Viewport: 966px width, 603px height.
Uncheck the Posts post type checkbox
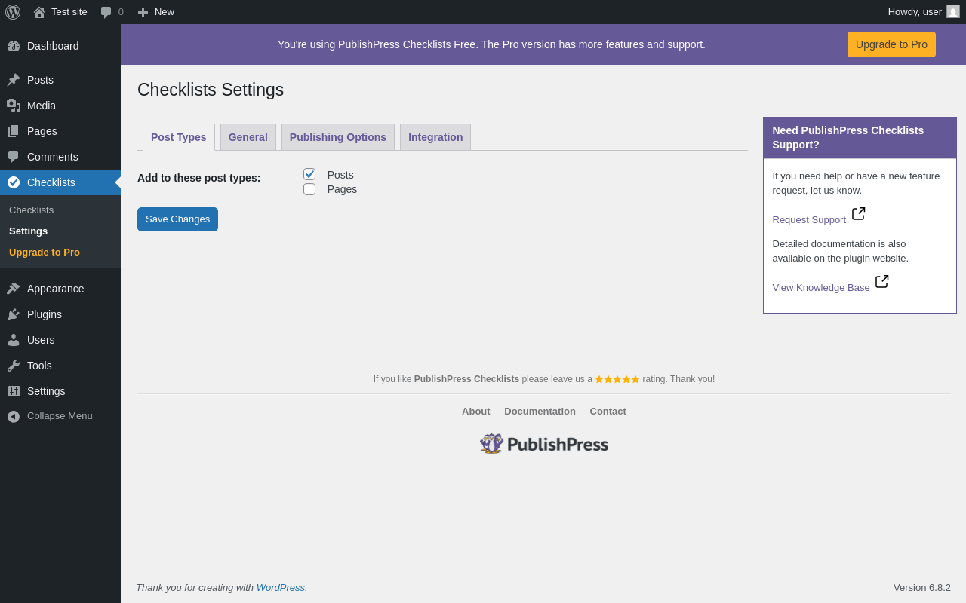click(309, 174)
